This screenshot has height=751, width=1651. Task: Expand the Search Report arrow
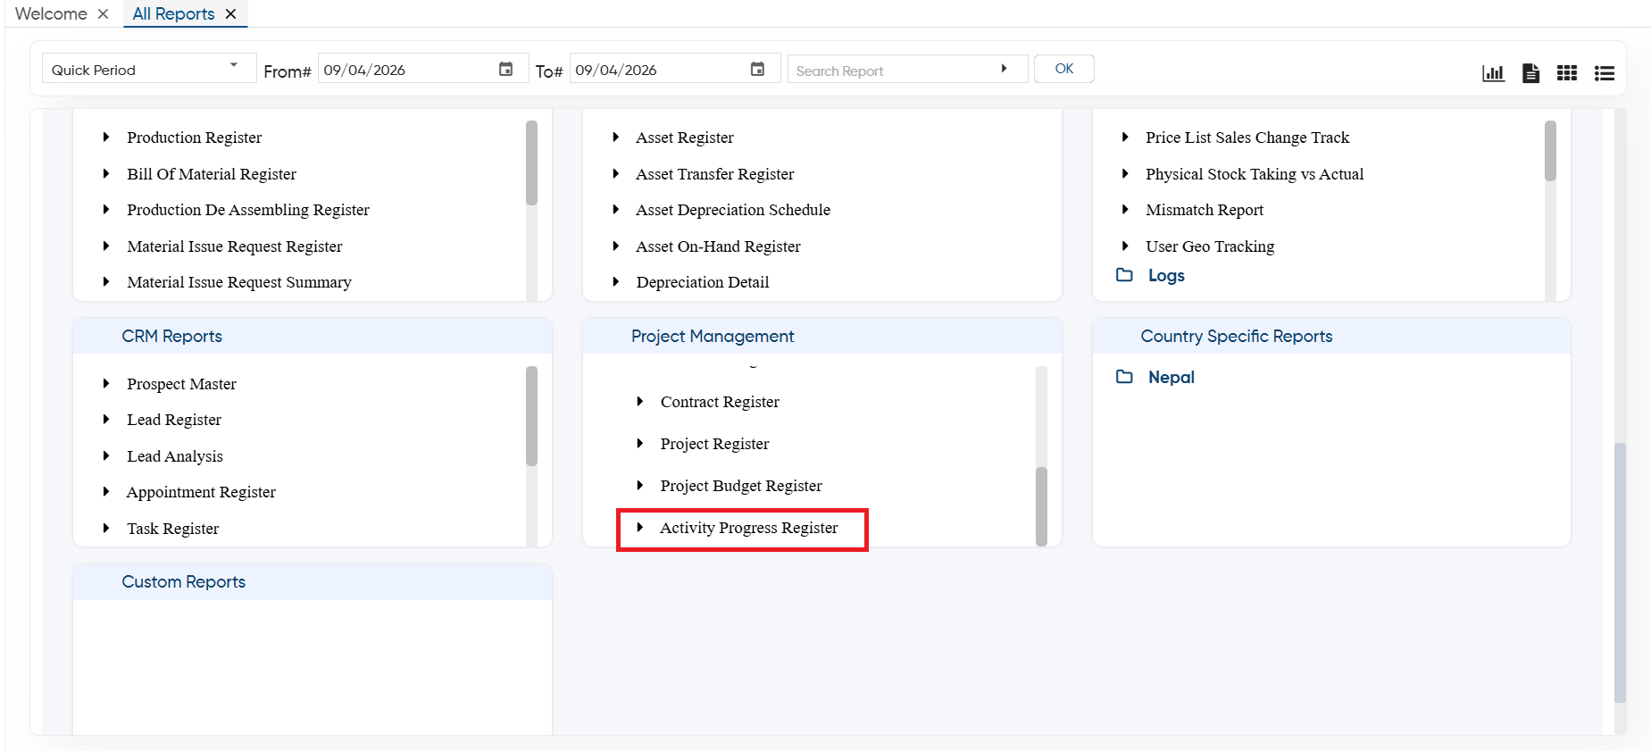point(1004,69)
